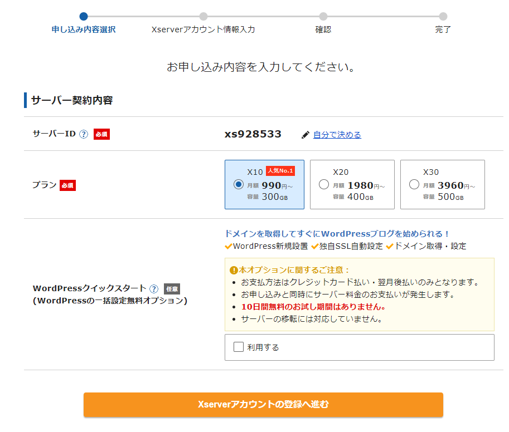Click the blue ドメインを取得してすぐに headline
Screen dimensions: 509x432
[337, 234]
